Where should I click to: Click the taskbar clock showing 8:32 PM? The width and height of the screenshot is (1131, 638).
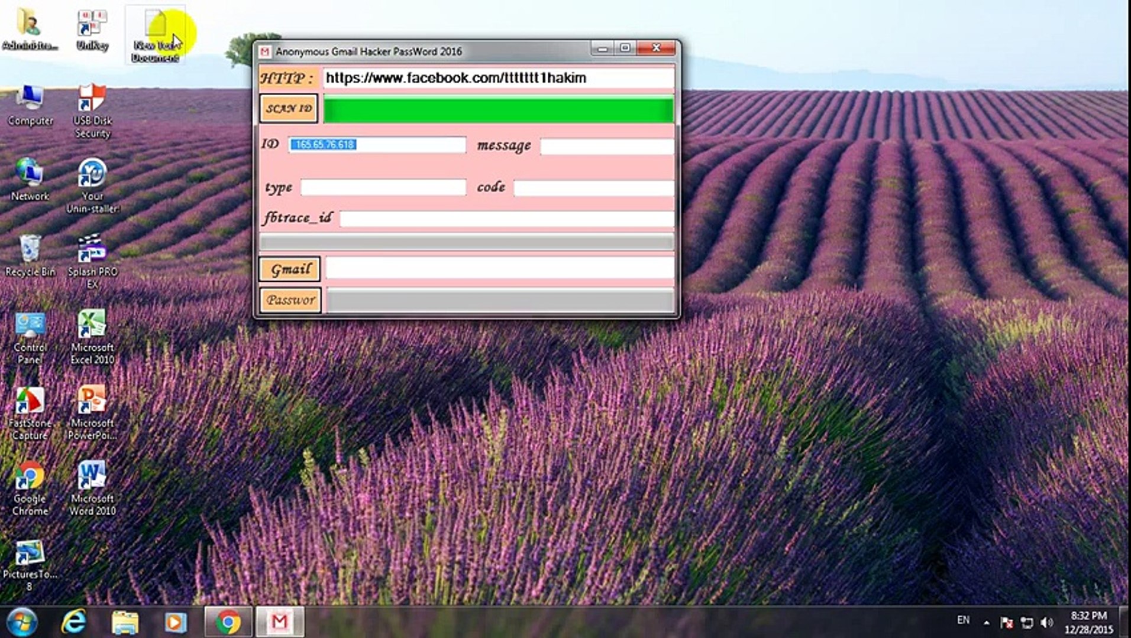[x=1088, y=623]
